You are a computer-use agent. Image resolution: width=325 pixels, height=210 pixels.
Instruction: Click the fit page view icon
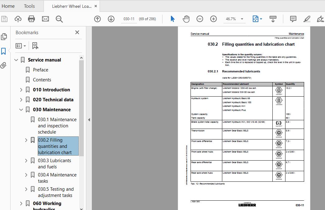(x=256, y=19)
